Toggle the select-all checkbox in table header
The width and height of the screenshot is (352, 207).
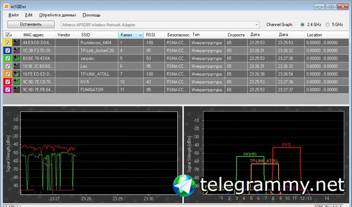pyautogui.click(x=7, y=35)
